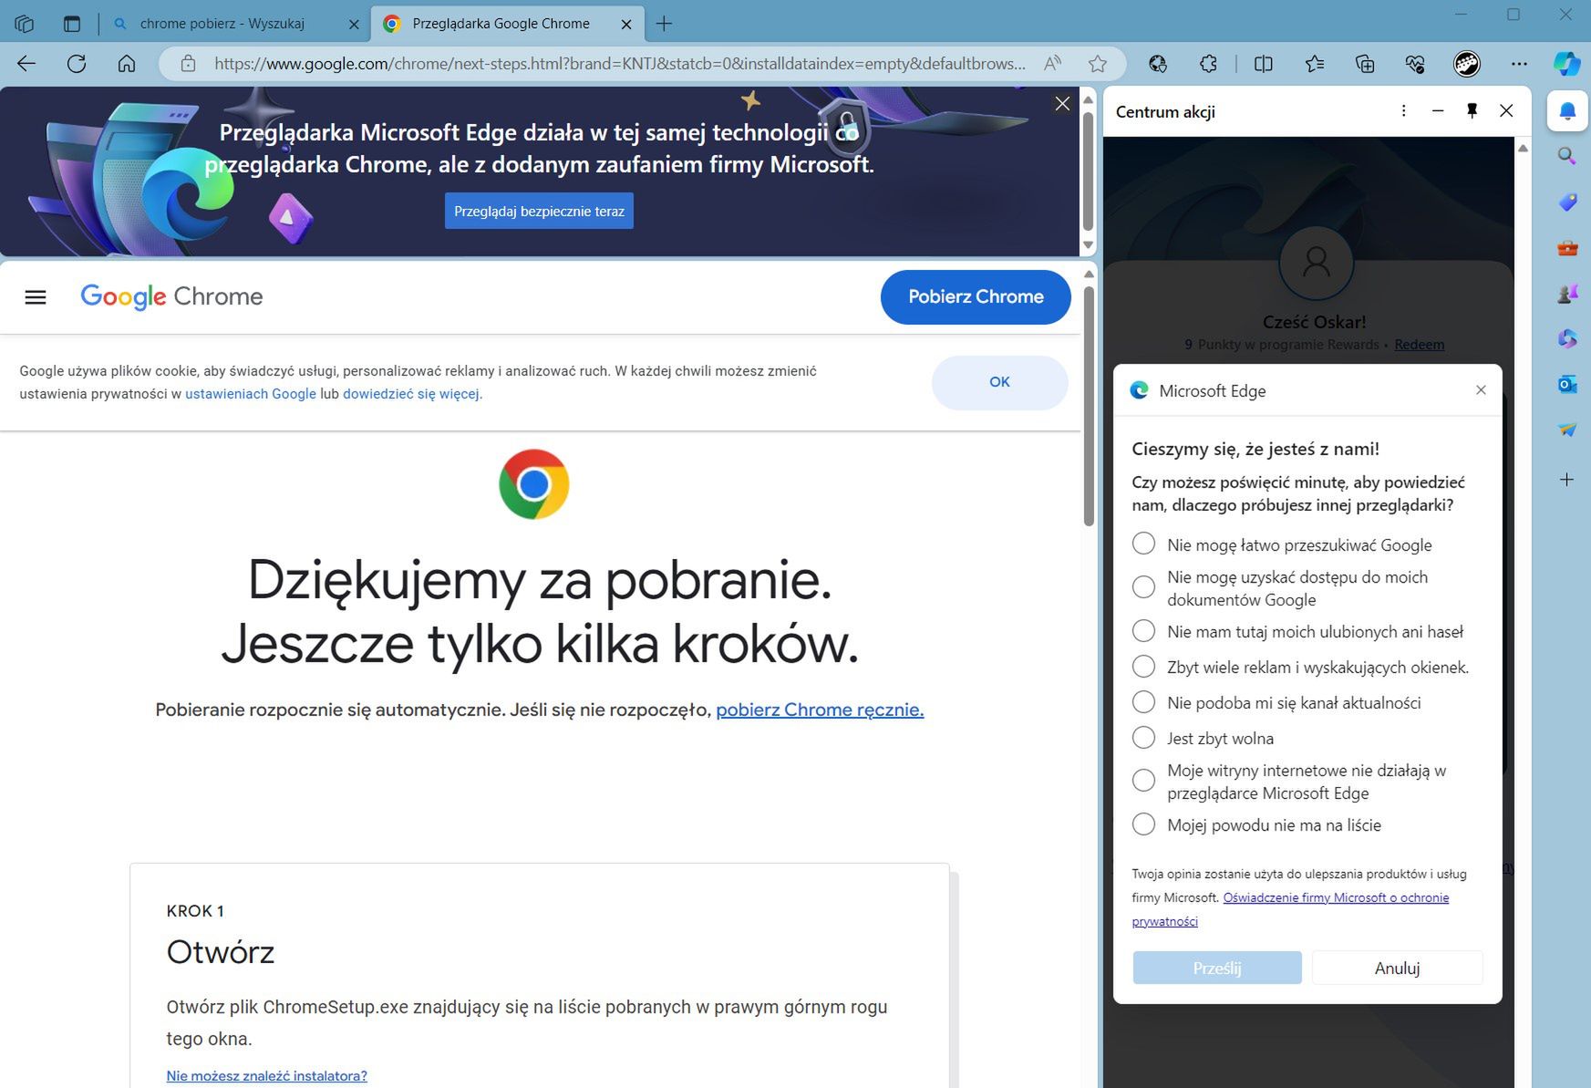This screenshot has height=1088, width=1591.
Task: Open the Favorites star icon
Action: [1314, 64]
